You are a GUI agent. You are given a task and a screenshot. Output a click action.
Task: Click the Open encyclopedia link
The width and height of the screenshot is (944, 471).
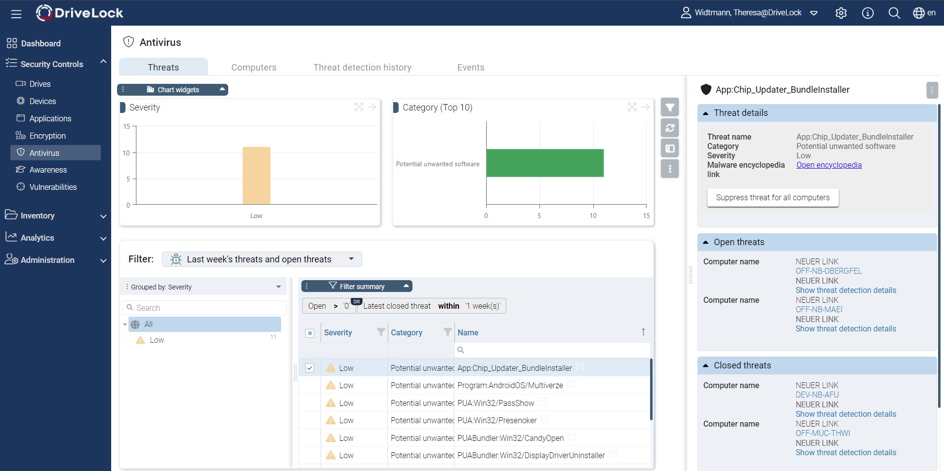tap(829, 165)
